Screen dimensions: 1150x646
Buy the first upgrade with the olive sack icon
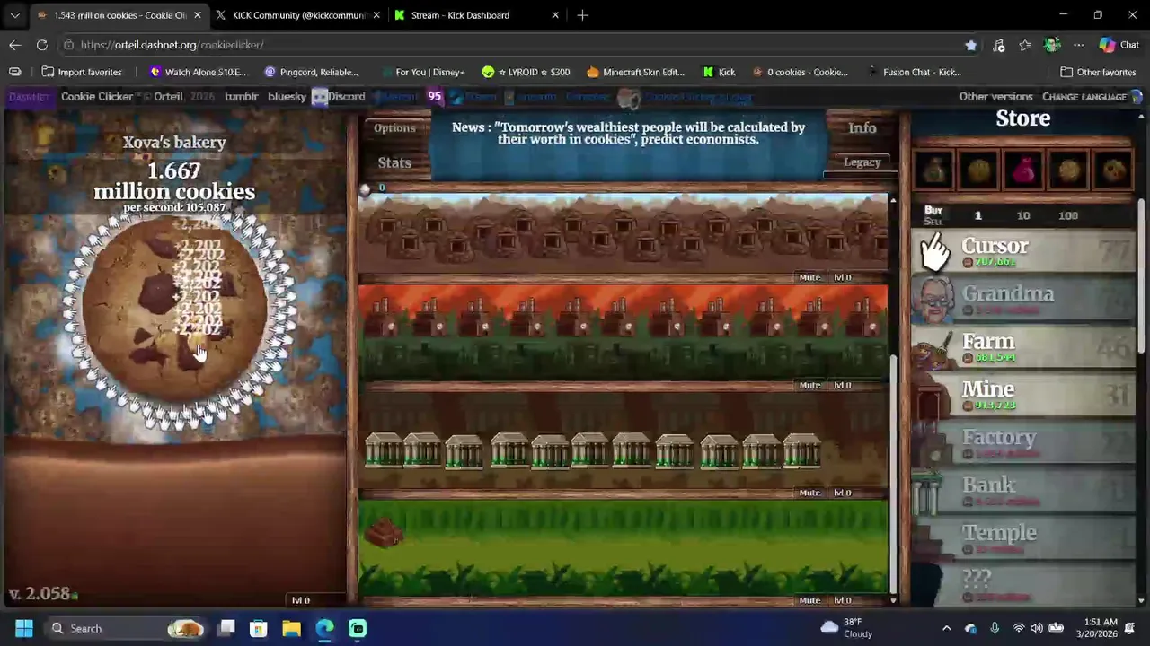934,170
